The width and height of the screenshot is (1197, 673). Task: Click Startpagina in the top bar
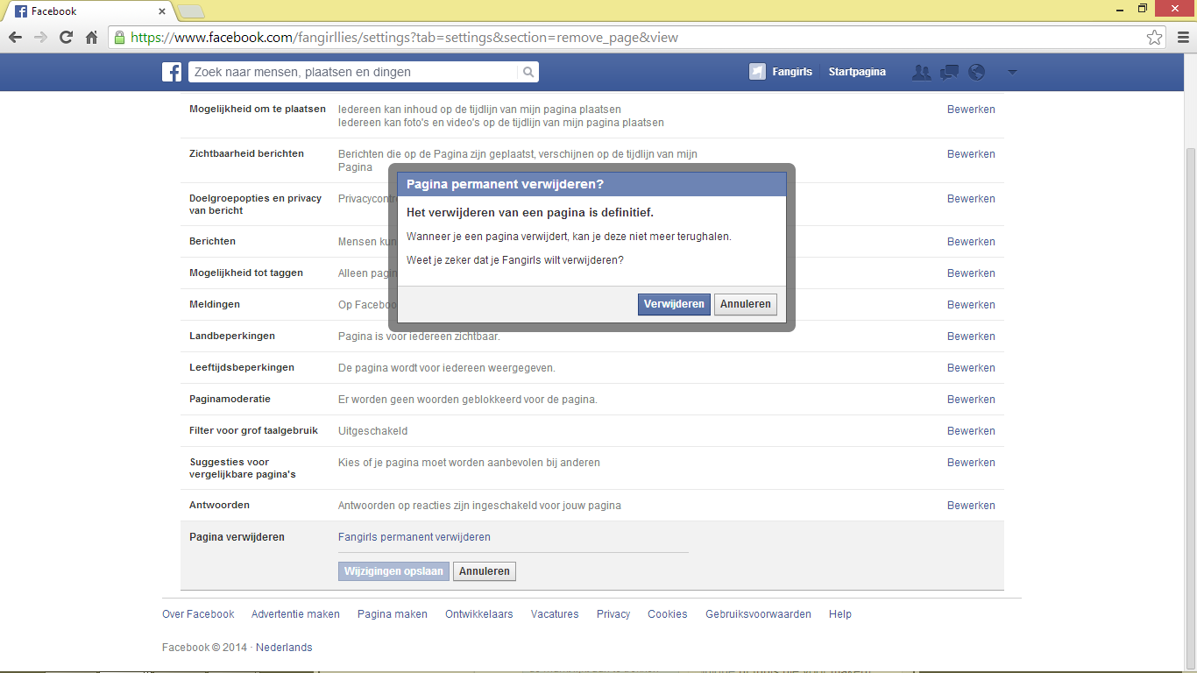(x=857, y=72)
